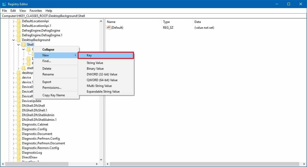The image size is (307, 167).
Task: Open the File menu
Action: pyautogui.click(x=4, y=11)
